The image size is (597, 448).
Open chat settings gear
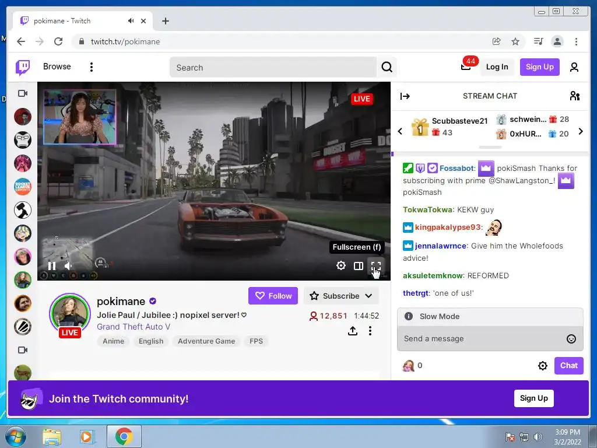pos(543,366)
